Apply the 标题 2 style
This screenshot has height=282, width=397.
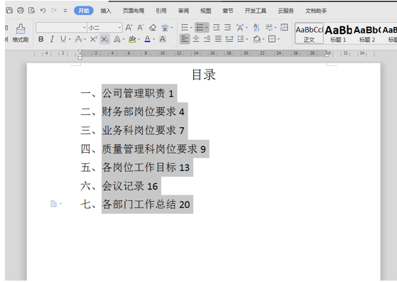(367, 33)
